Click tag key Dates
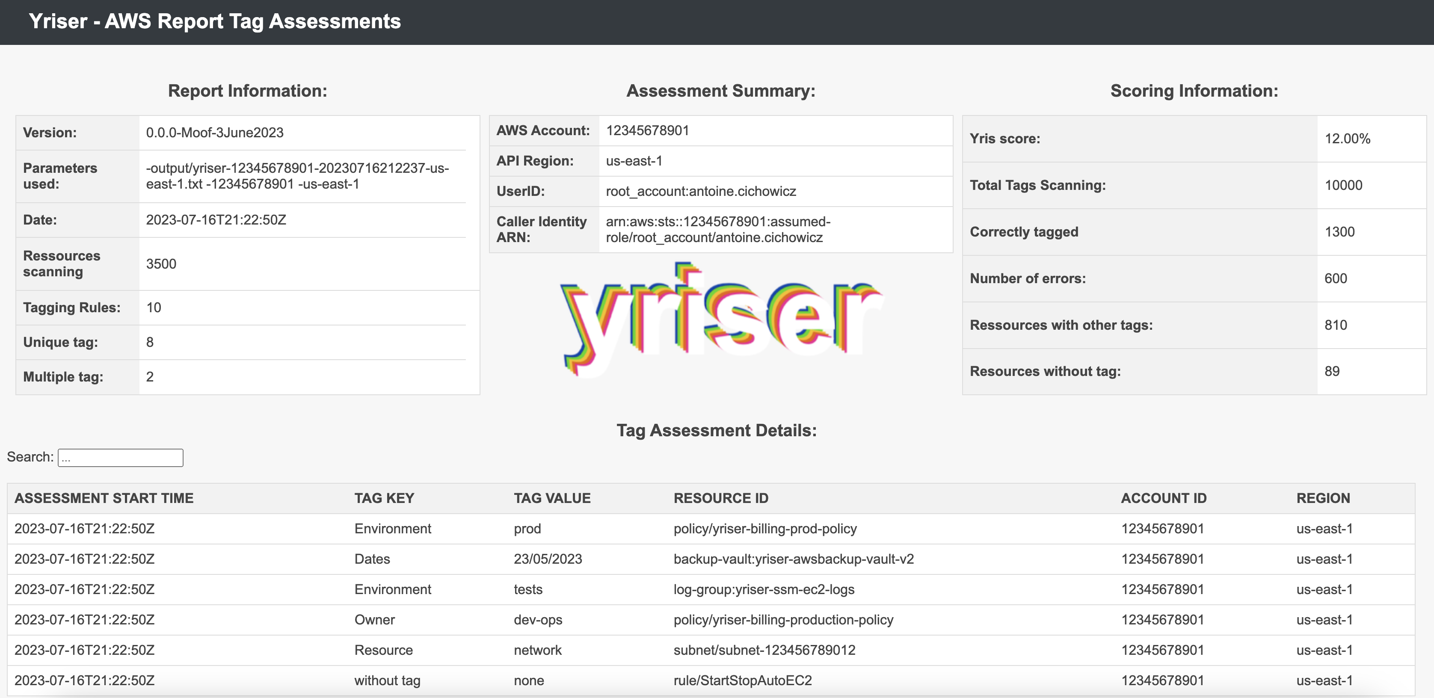Viewport: 1434px width, 698px height. point(372,559)
